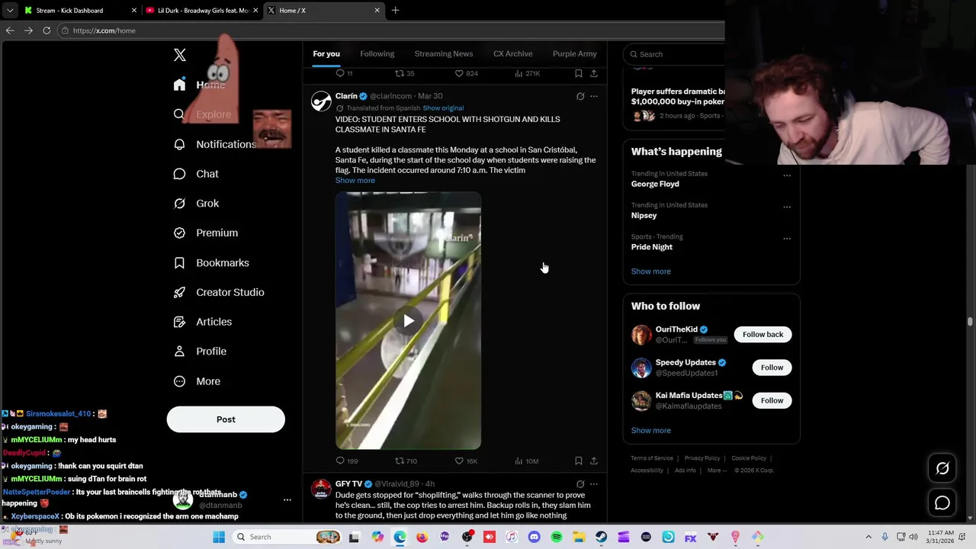Open the More menu in the sidebar
Image resolution: width=976 pixels, height=549 pixels.
[x=197, y=381]
